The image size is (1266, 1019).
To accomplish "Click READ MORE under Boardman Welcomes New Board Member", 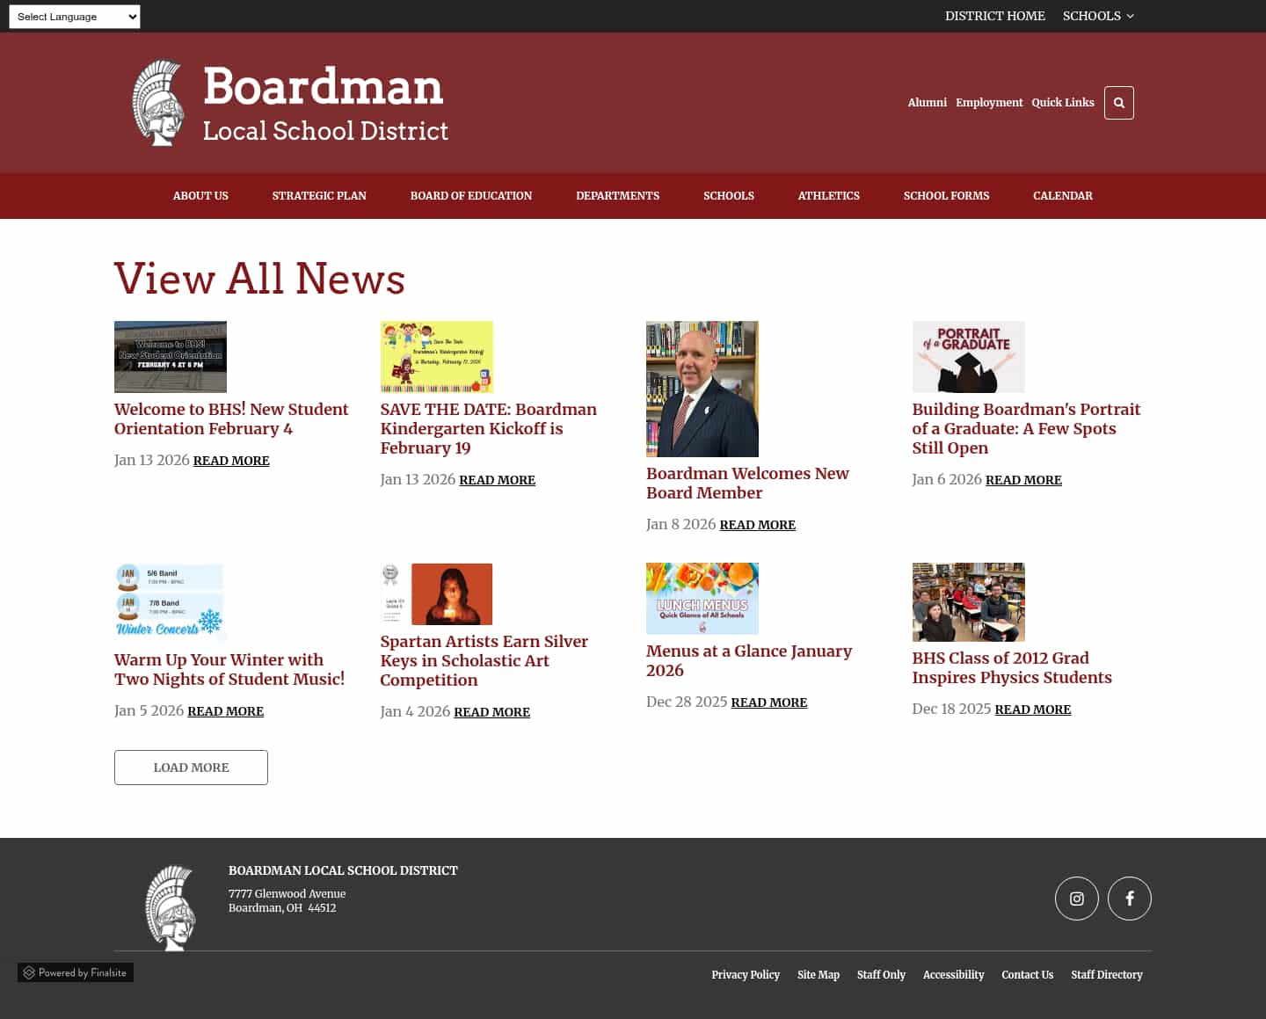I will (757, 524).
